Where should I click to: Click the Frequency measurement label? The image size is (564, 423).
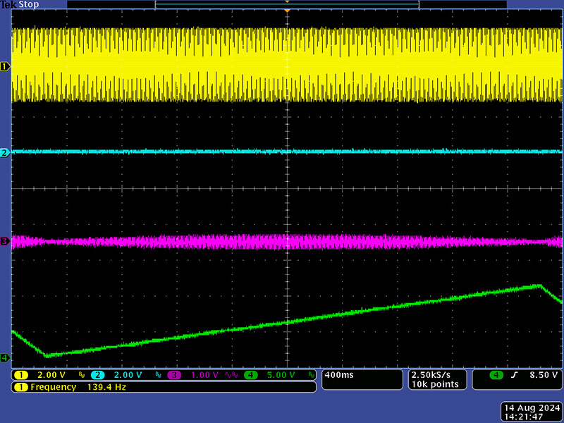tap(54, 387)
